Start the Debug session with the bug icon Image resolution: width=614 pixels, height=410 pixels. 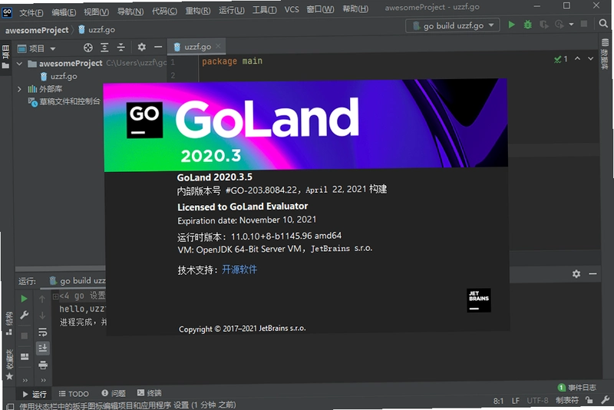coord(528,25)
